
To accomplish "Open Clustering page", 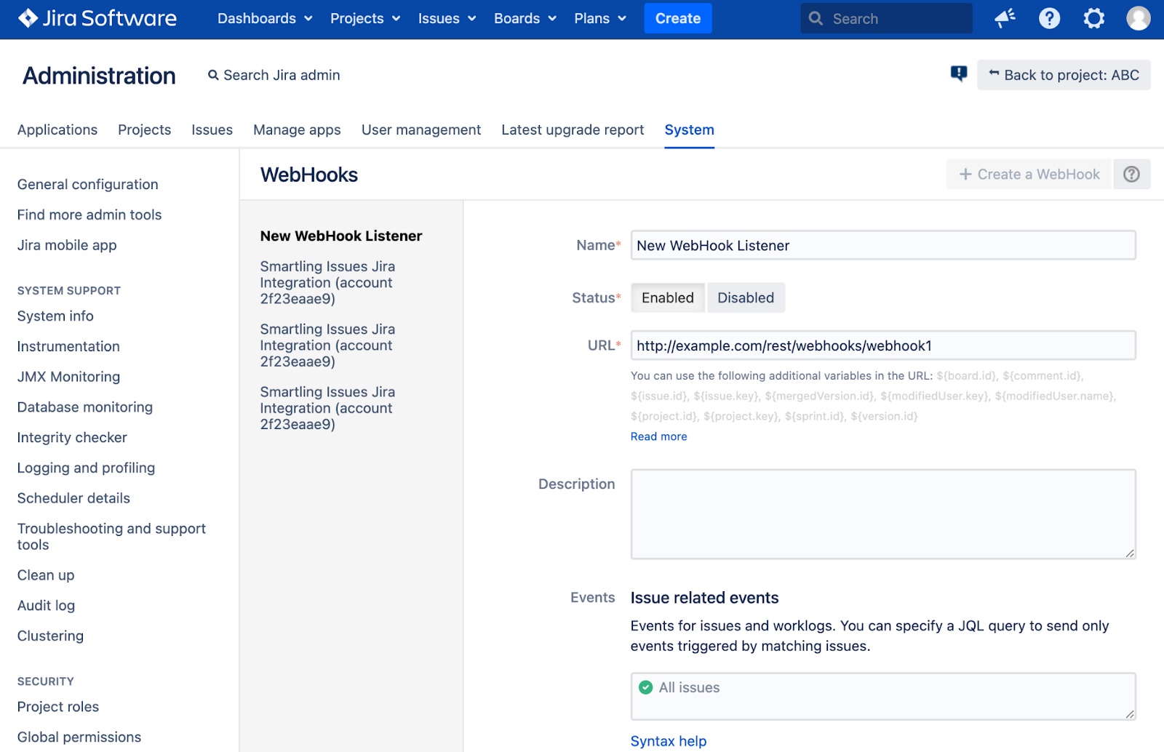I will (50, 636).
